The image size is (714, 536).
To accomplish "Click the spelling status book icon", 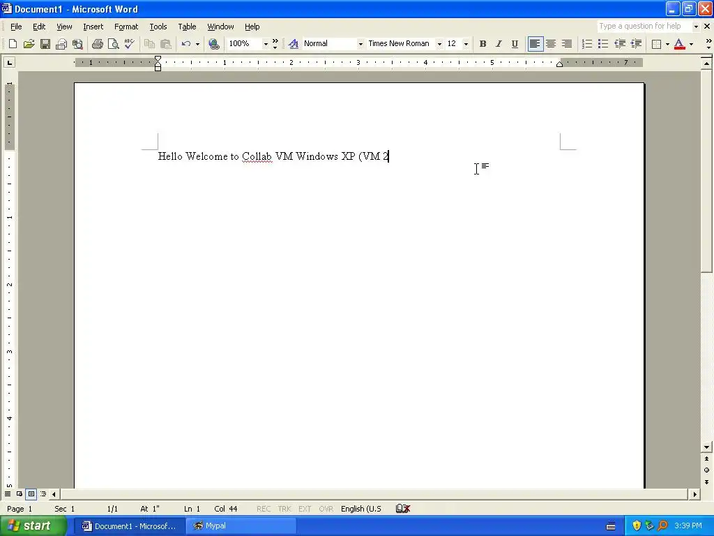I will (x=403, y=509).
